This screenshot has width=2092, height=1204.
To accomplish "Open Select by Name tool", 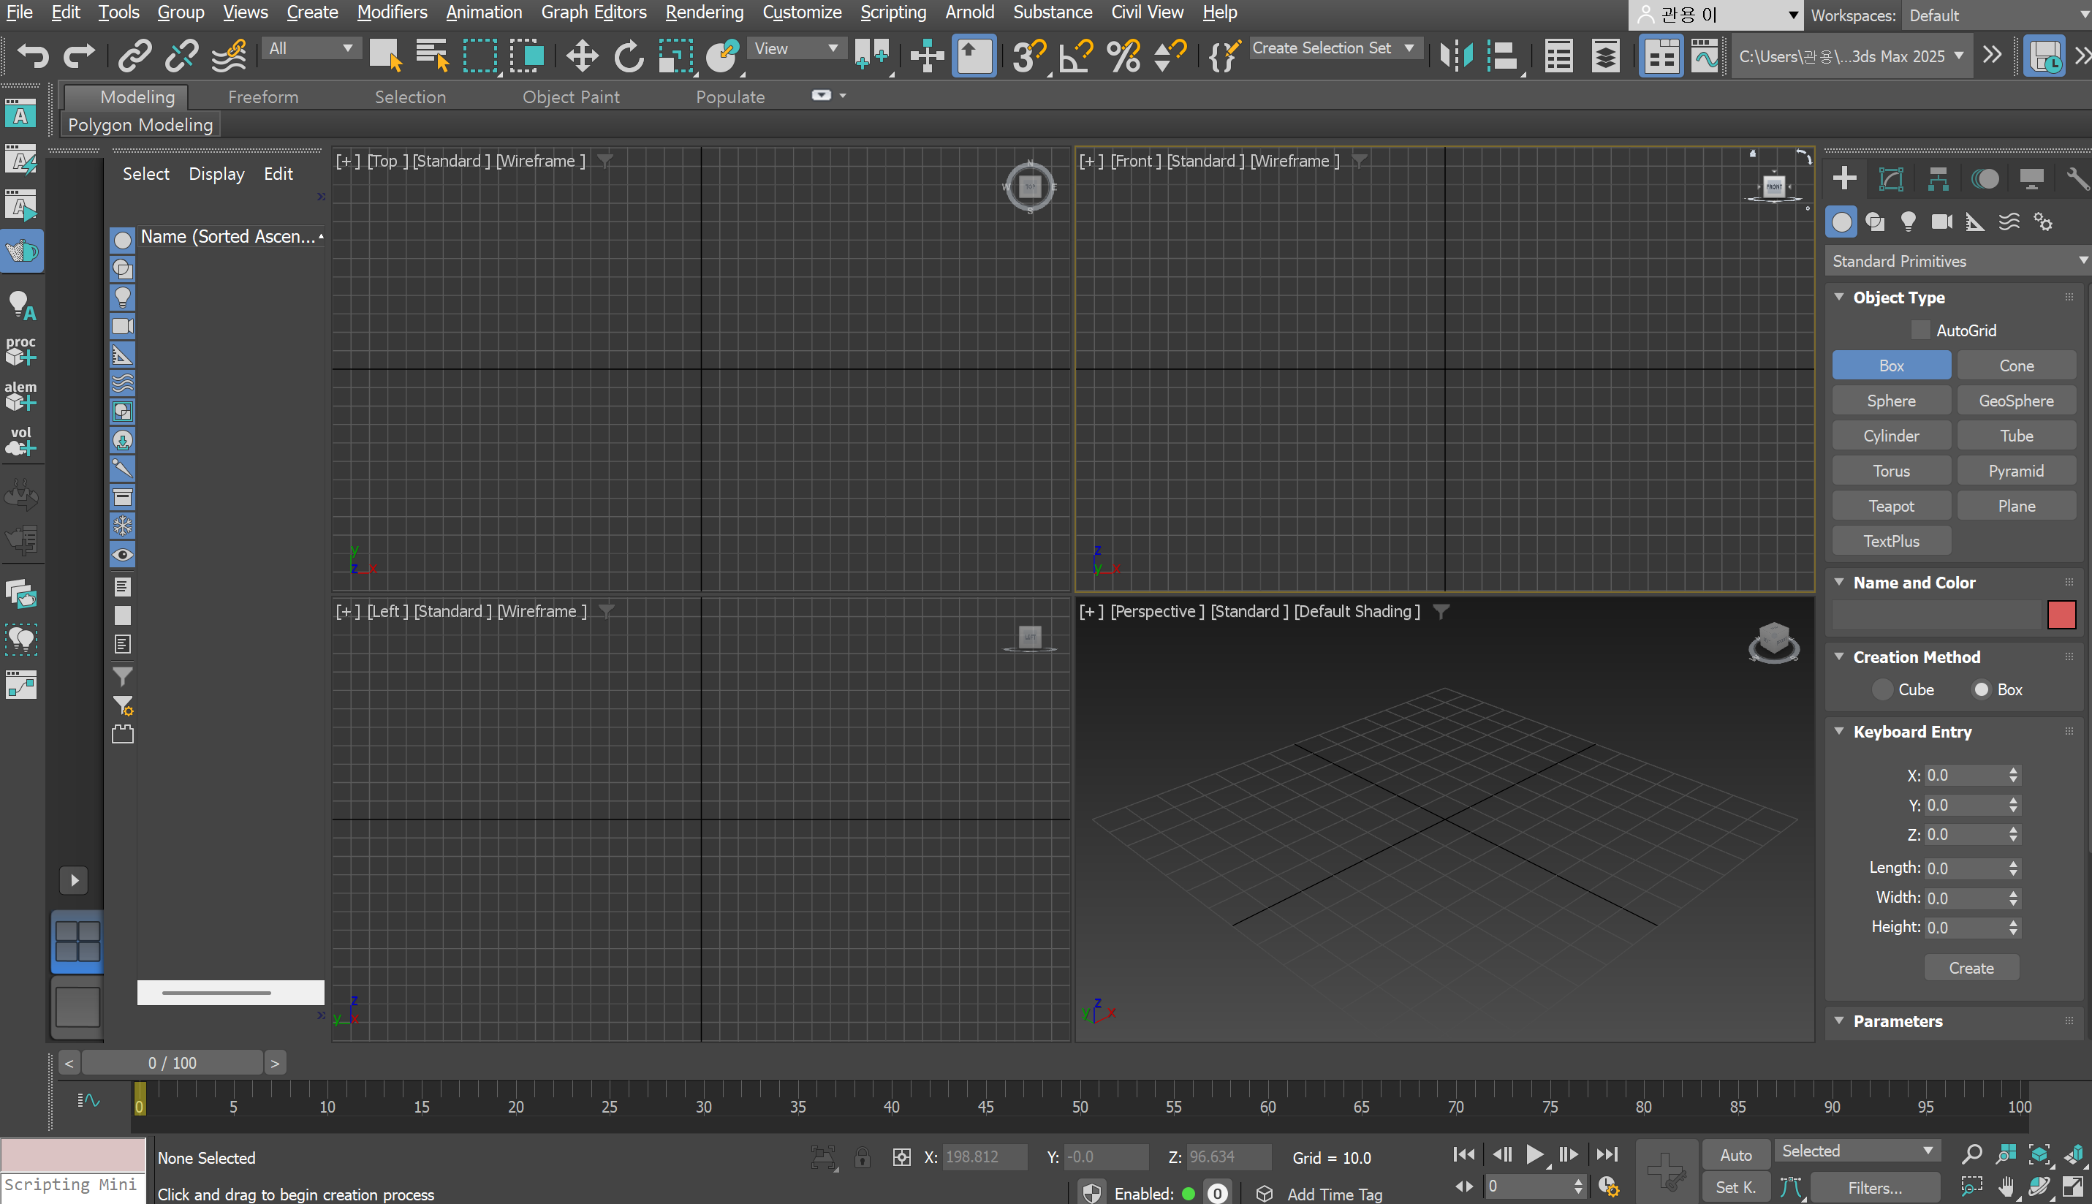I will click(x=431, y=56).
